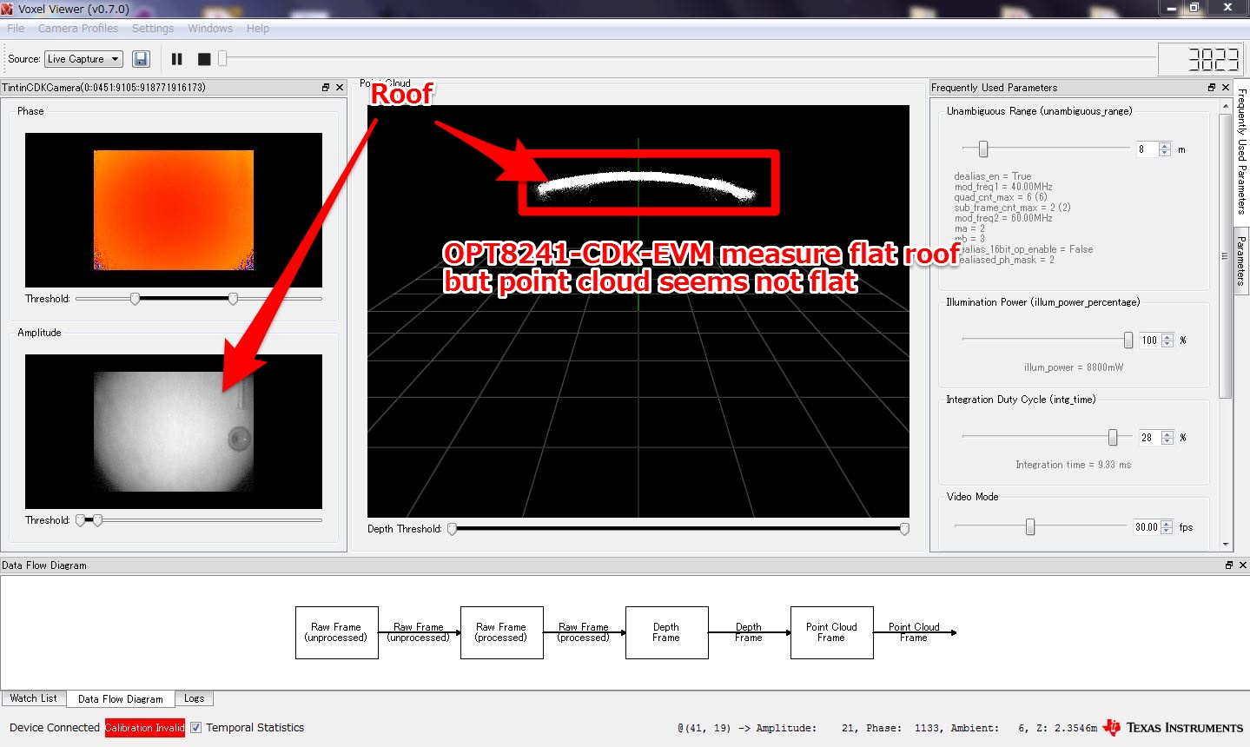The image size is (1250, 747).
Task: Switch to the Data Flow Diagram tab
Action: [121, 699]
